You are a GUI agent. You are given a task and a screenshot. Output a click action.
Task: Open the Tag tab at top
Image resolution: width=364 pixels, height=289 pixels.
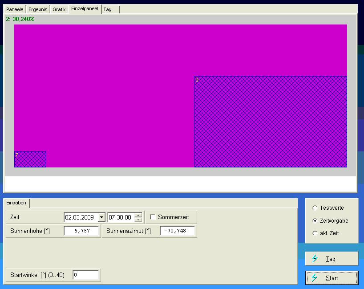point(108,9)
